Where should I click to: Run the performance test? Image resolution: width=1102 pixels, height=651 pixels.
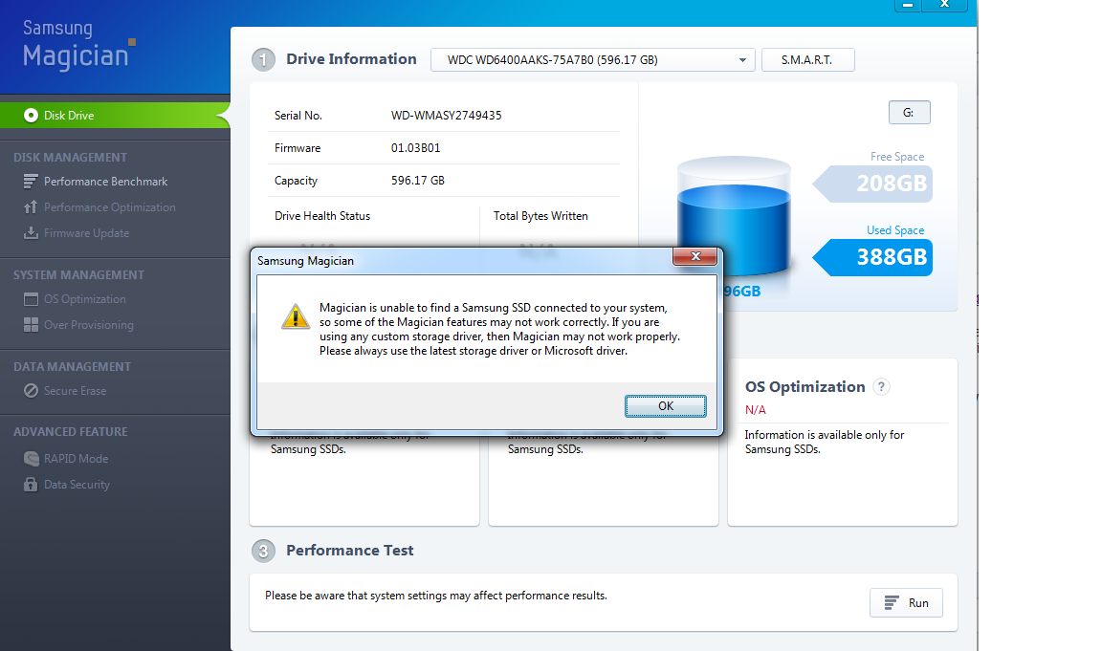[906, 602]
